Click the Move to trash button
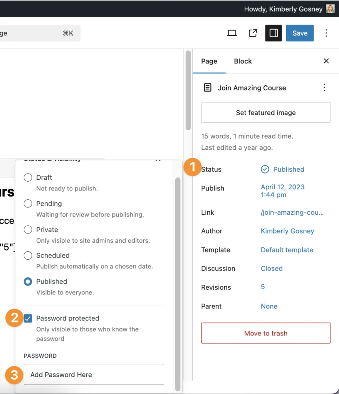 [266, 333]
